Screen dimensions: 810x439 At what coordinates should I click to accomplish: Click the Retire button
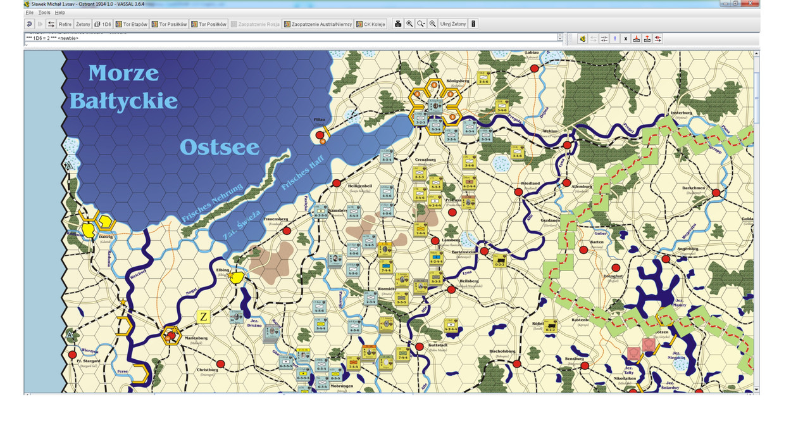coord(65,24)
